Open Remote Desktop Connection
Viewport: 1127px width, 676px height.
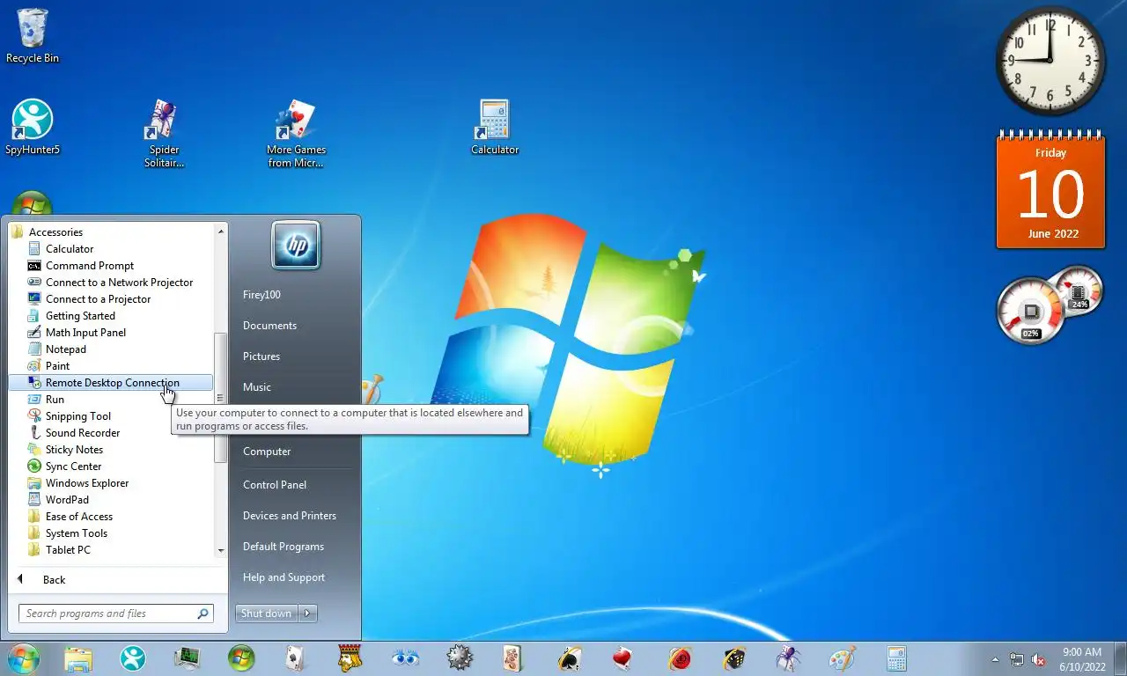111,383
